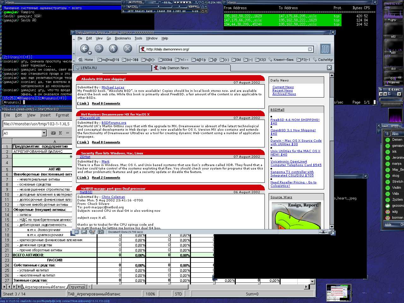Open the P3|~1 bookmark folder
This screenshot has height=303, width=404.
click(x=303, y=60)
